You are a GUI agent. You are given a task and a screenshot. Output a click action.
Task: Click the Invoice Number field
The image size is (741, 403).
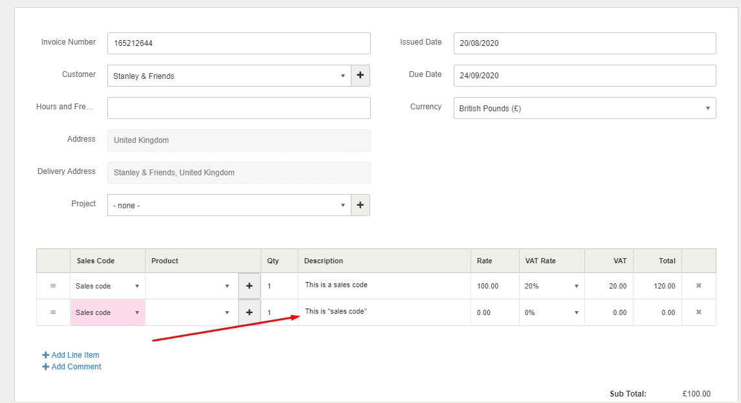pos(239,43)
